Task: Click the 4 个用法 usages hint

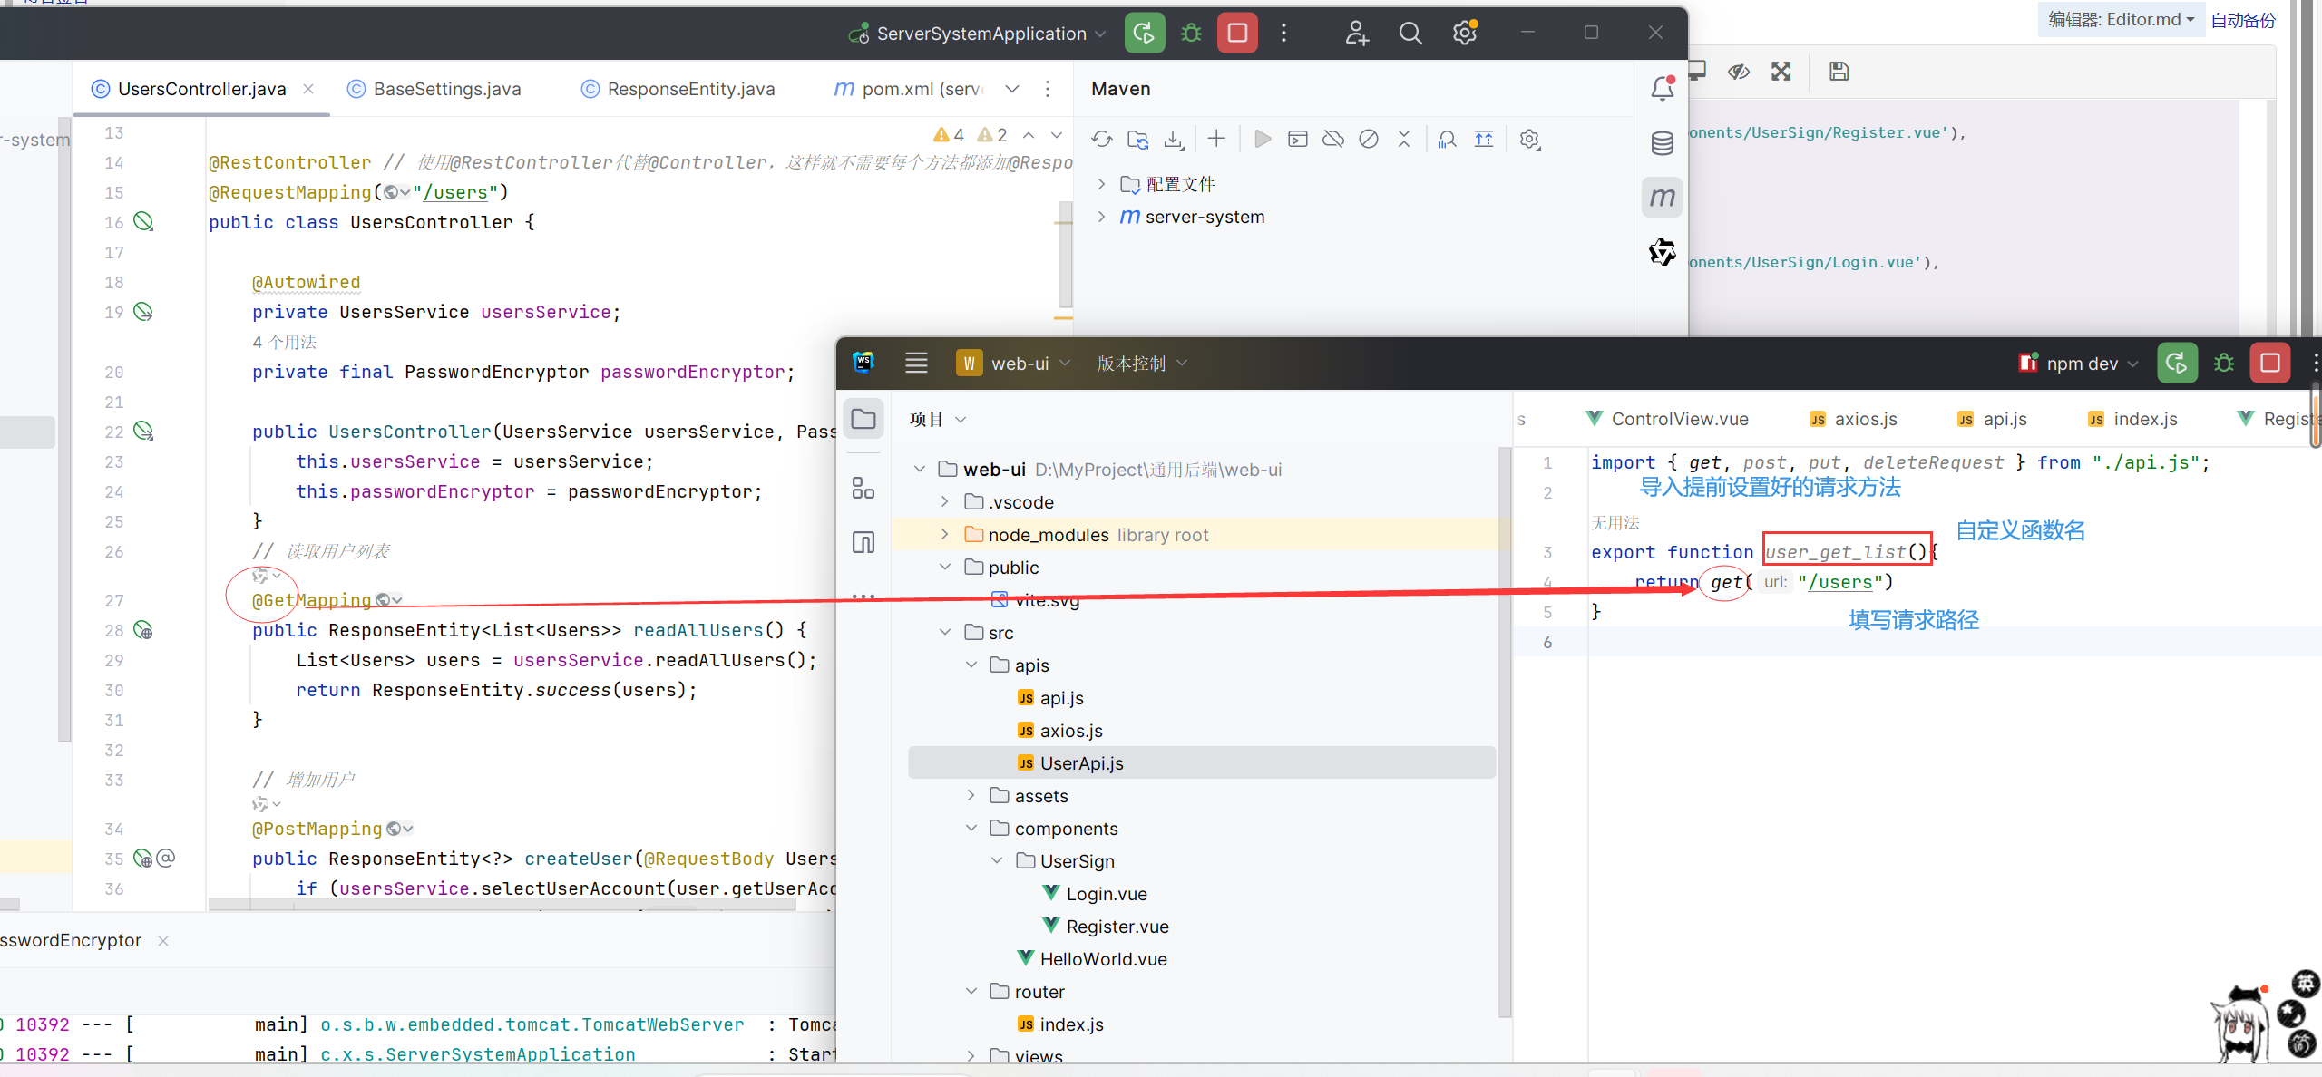Action: 285,342
